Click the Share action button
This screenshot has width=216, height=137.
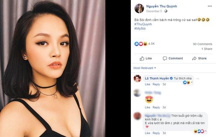coord(199,58)
